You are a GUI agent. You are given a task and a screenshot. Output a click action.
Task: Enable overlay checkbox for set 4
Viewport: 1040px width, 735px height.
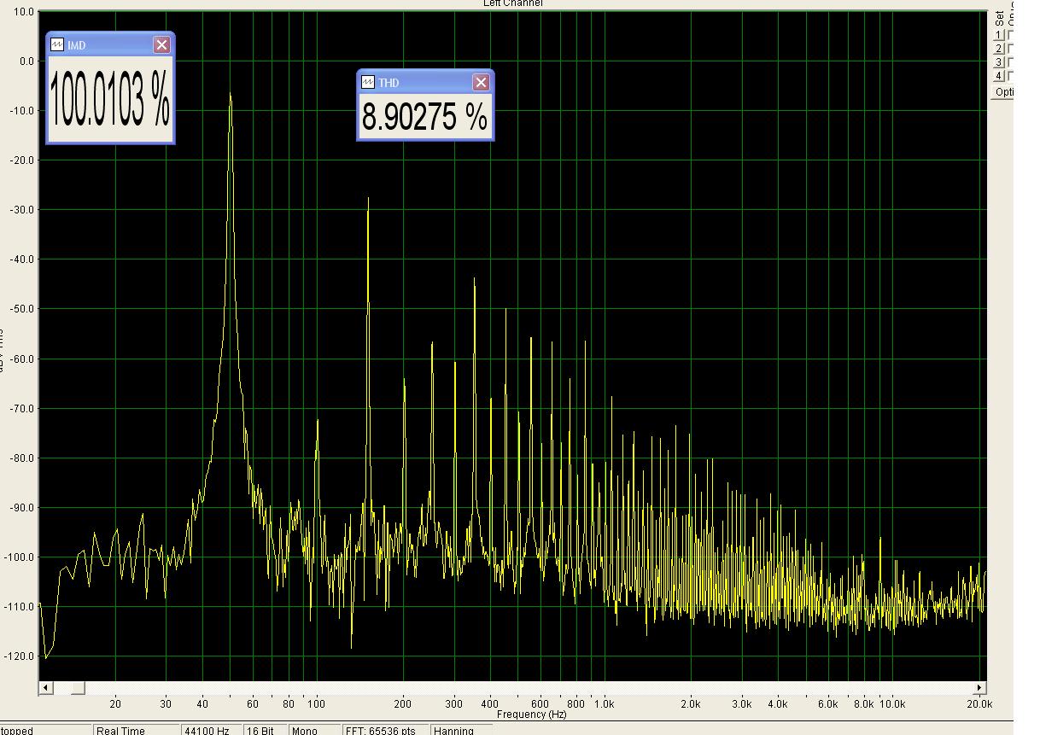point(1011,76)
